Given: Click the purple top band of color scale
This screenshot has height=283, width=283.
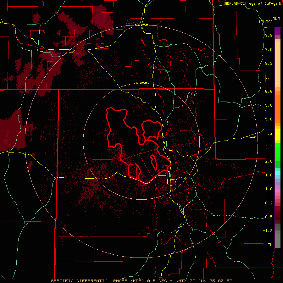Looking at the screenshot, I should pyautogui.click(x=278, y=31).
